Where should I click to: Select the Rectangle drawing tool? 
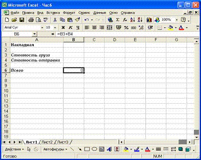(x=87, y=149)
